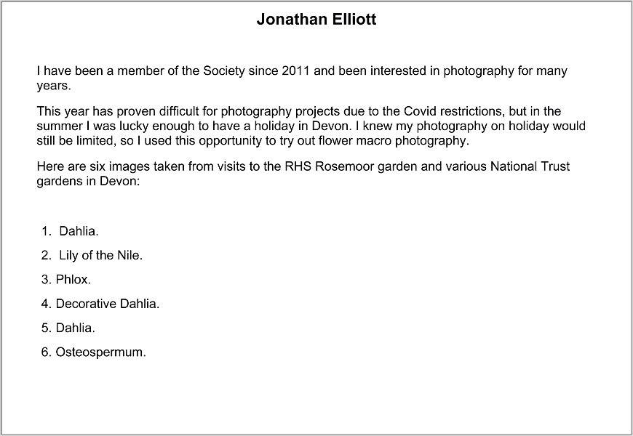Viewport: 633px width, 436px height.
Task: Select list item 1 Dahlia
Action: [x=70, y=231]
